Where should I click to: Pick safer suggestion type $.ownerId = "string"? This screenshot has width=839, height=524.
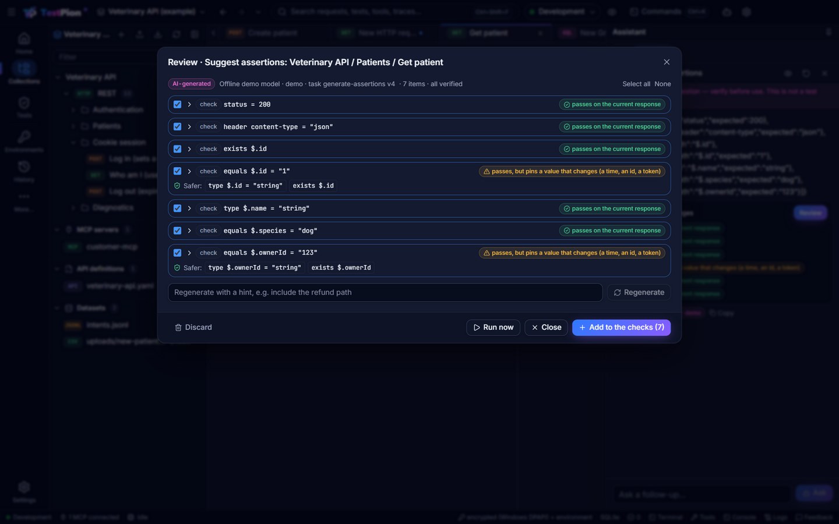pyautogui.click(x=255, y=268)
